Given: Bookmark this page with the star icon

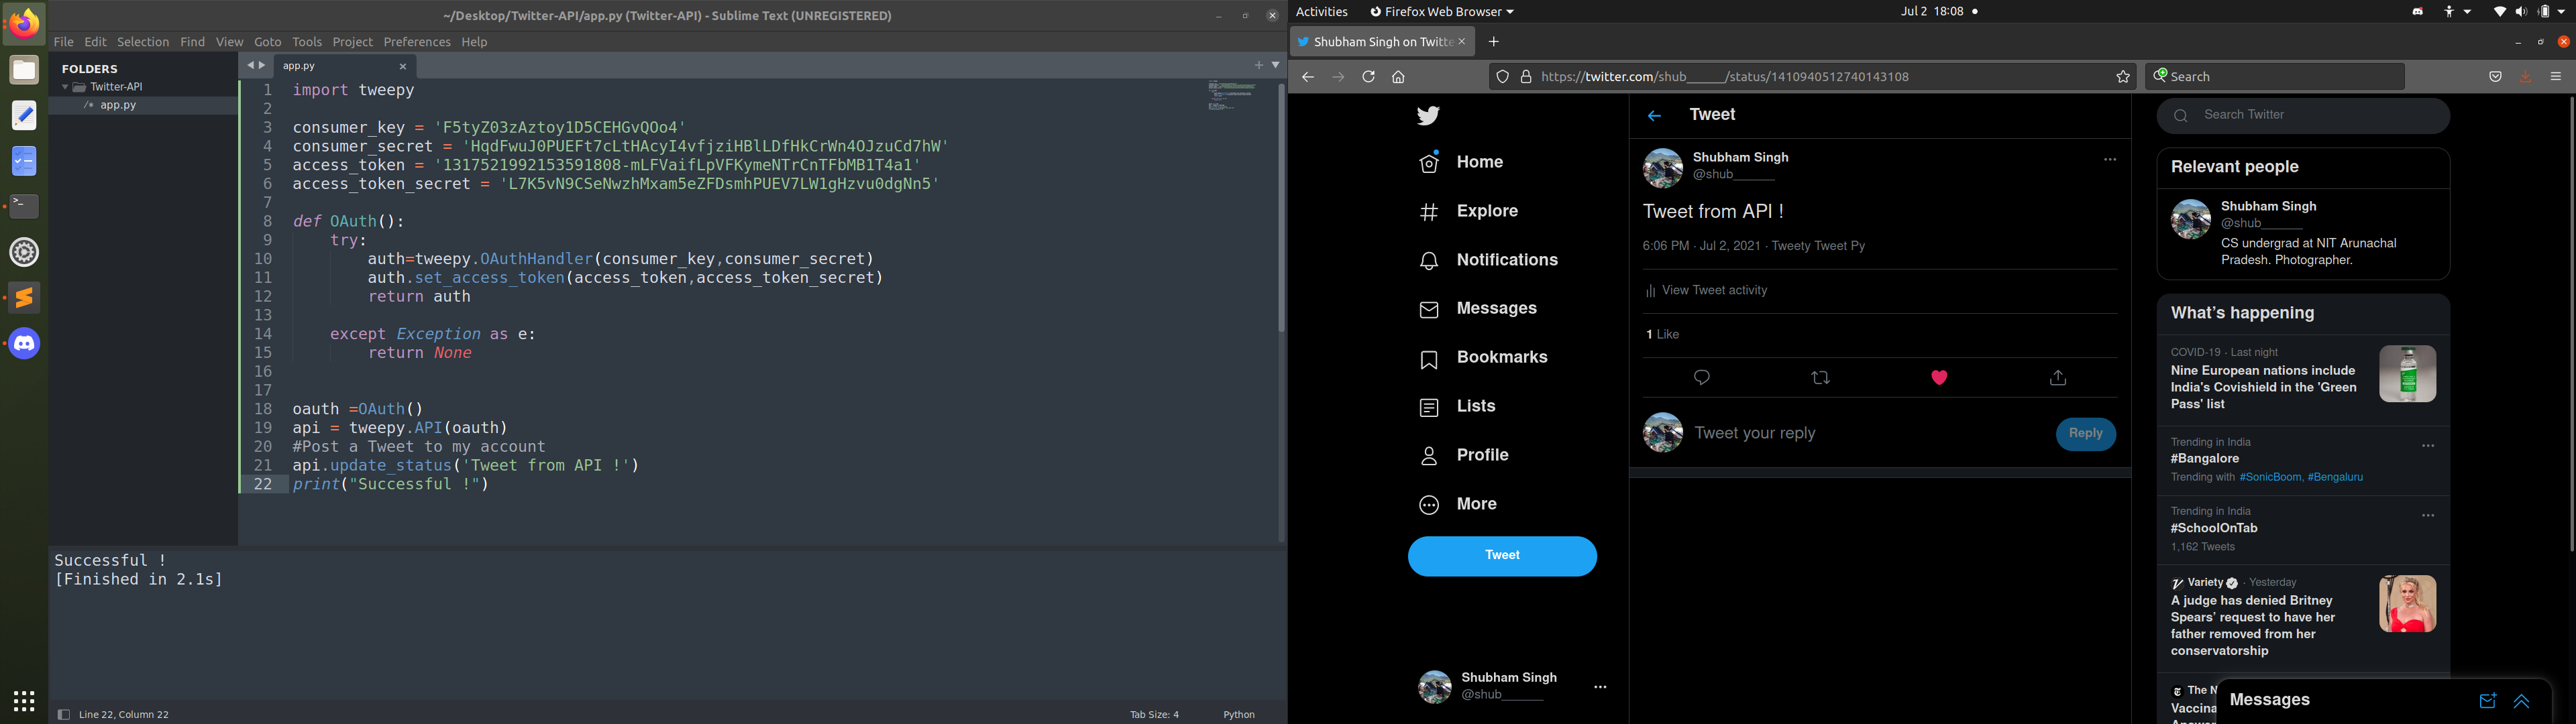Looking at the screenshot, I should pos(2123,77).
